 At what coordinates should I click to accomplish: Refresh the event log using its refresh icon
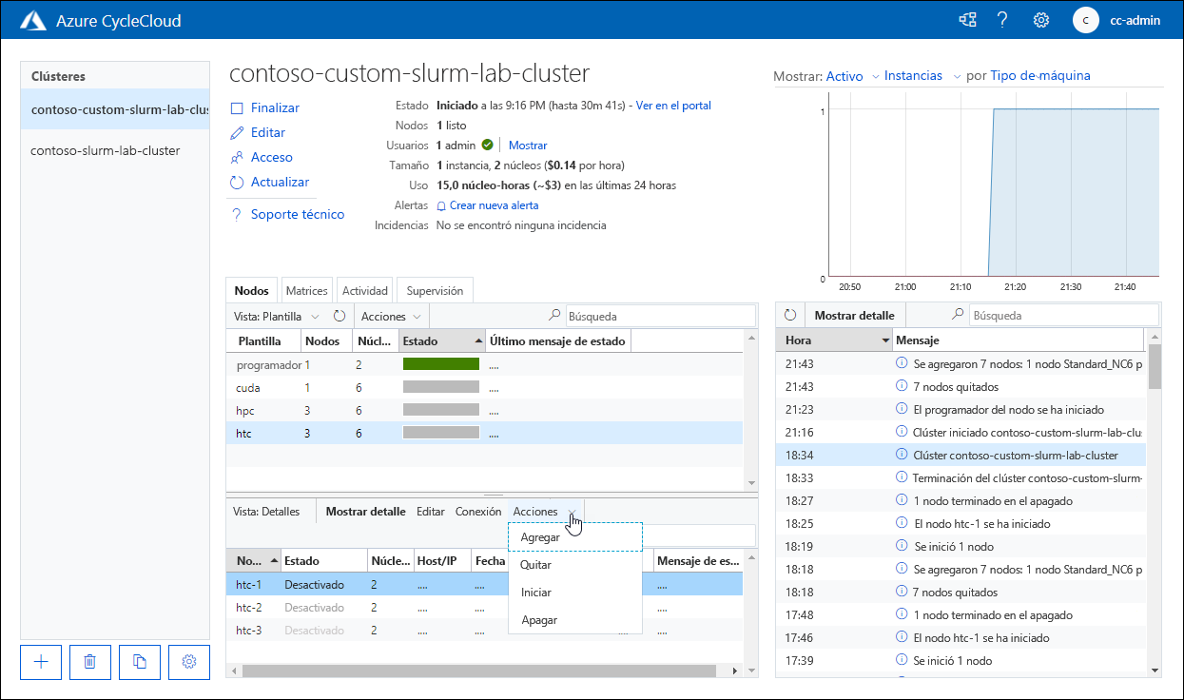point(789,315)
